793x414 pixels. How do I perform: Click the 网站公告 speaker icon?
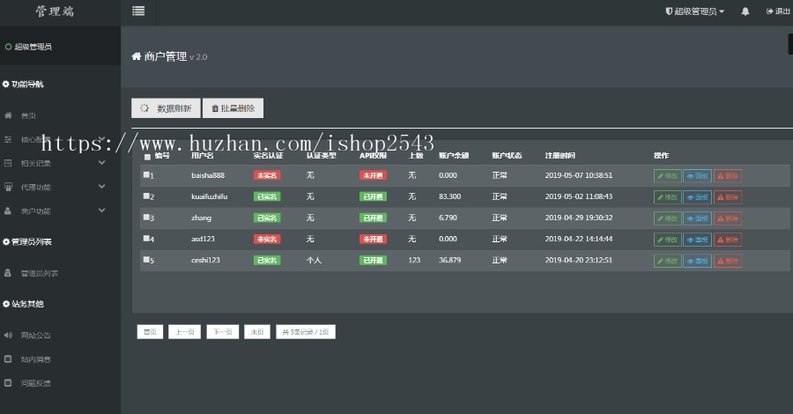[9, 335]
